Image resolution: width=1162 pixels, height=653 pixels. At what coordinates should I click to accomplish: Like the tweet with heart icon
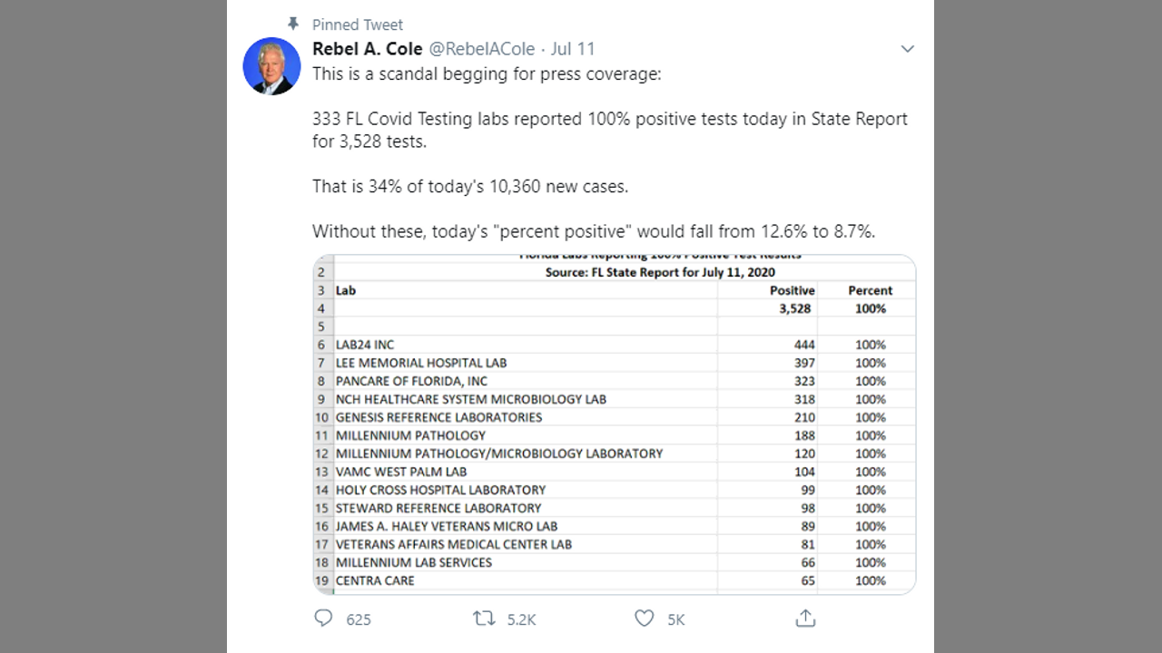[x=644, y=619]
